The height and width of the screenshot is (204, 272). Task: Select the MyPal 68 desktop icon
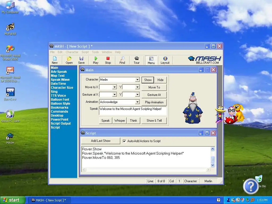(10, 29)
